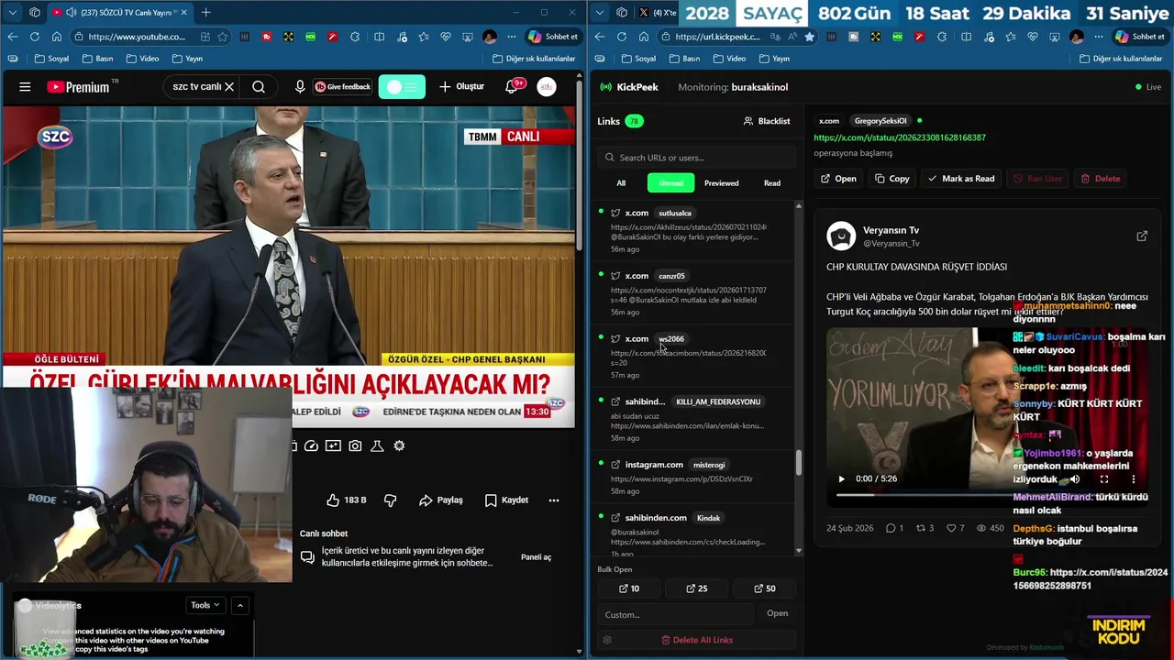Viewport: 1174px width, 660px height.
Task: Open the gear settings icon under the video
Action: tap(399, 446)
